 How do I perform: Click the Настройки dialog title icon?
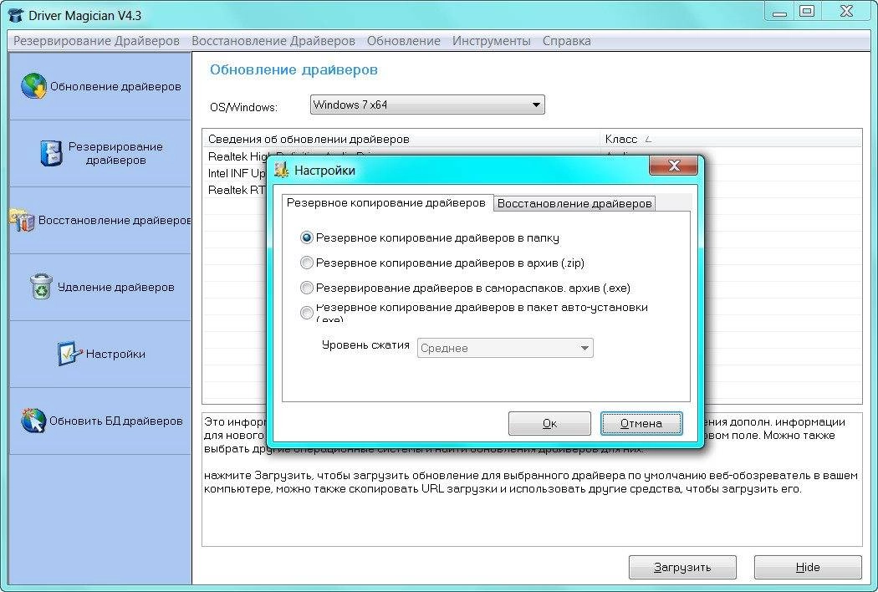(282, 170)
